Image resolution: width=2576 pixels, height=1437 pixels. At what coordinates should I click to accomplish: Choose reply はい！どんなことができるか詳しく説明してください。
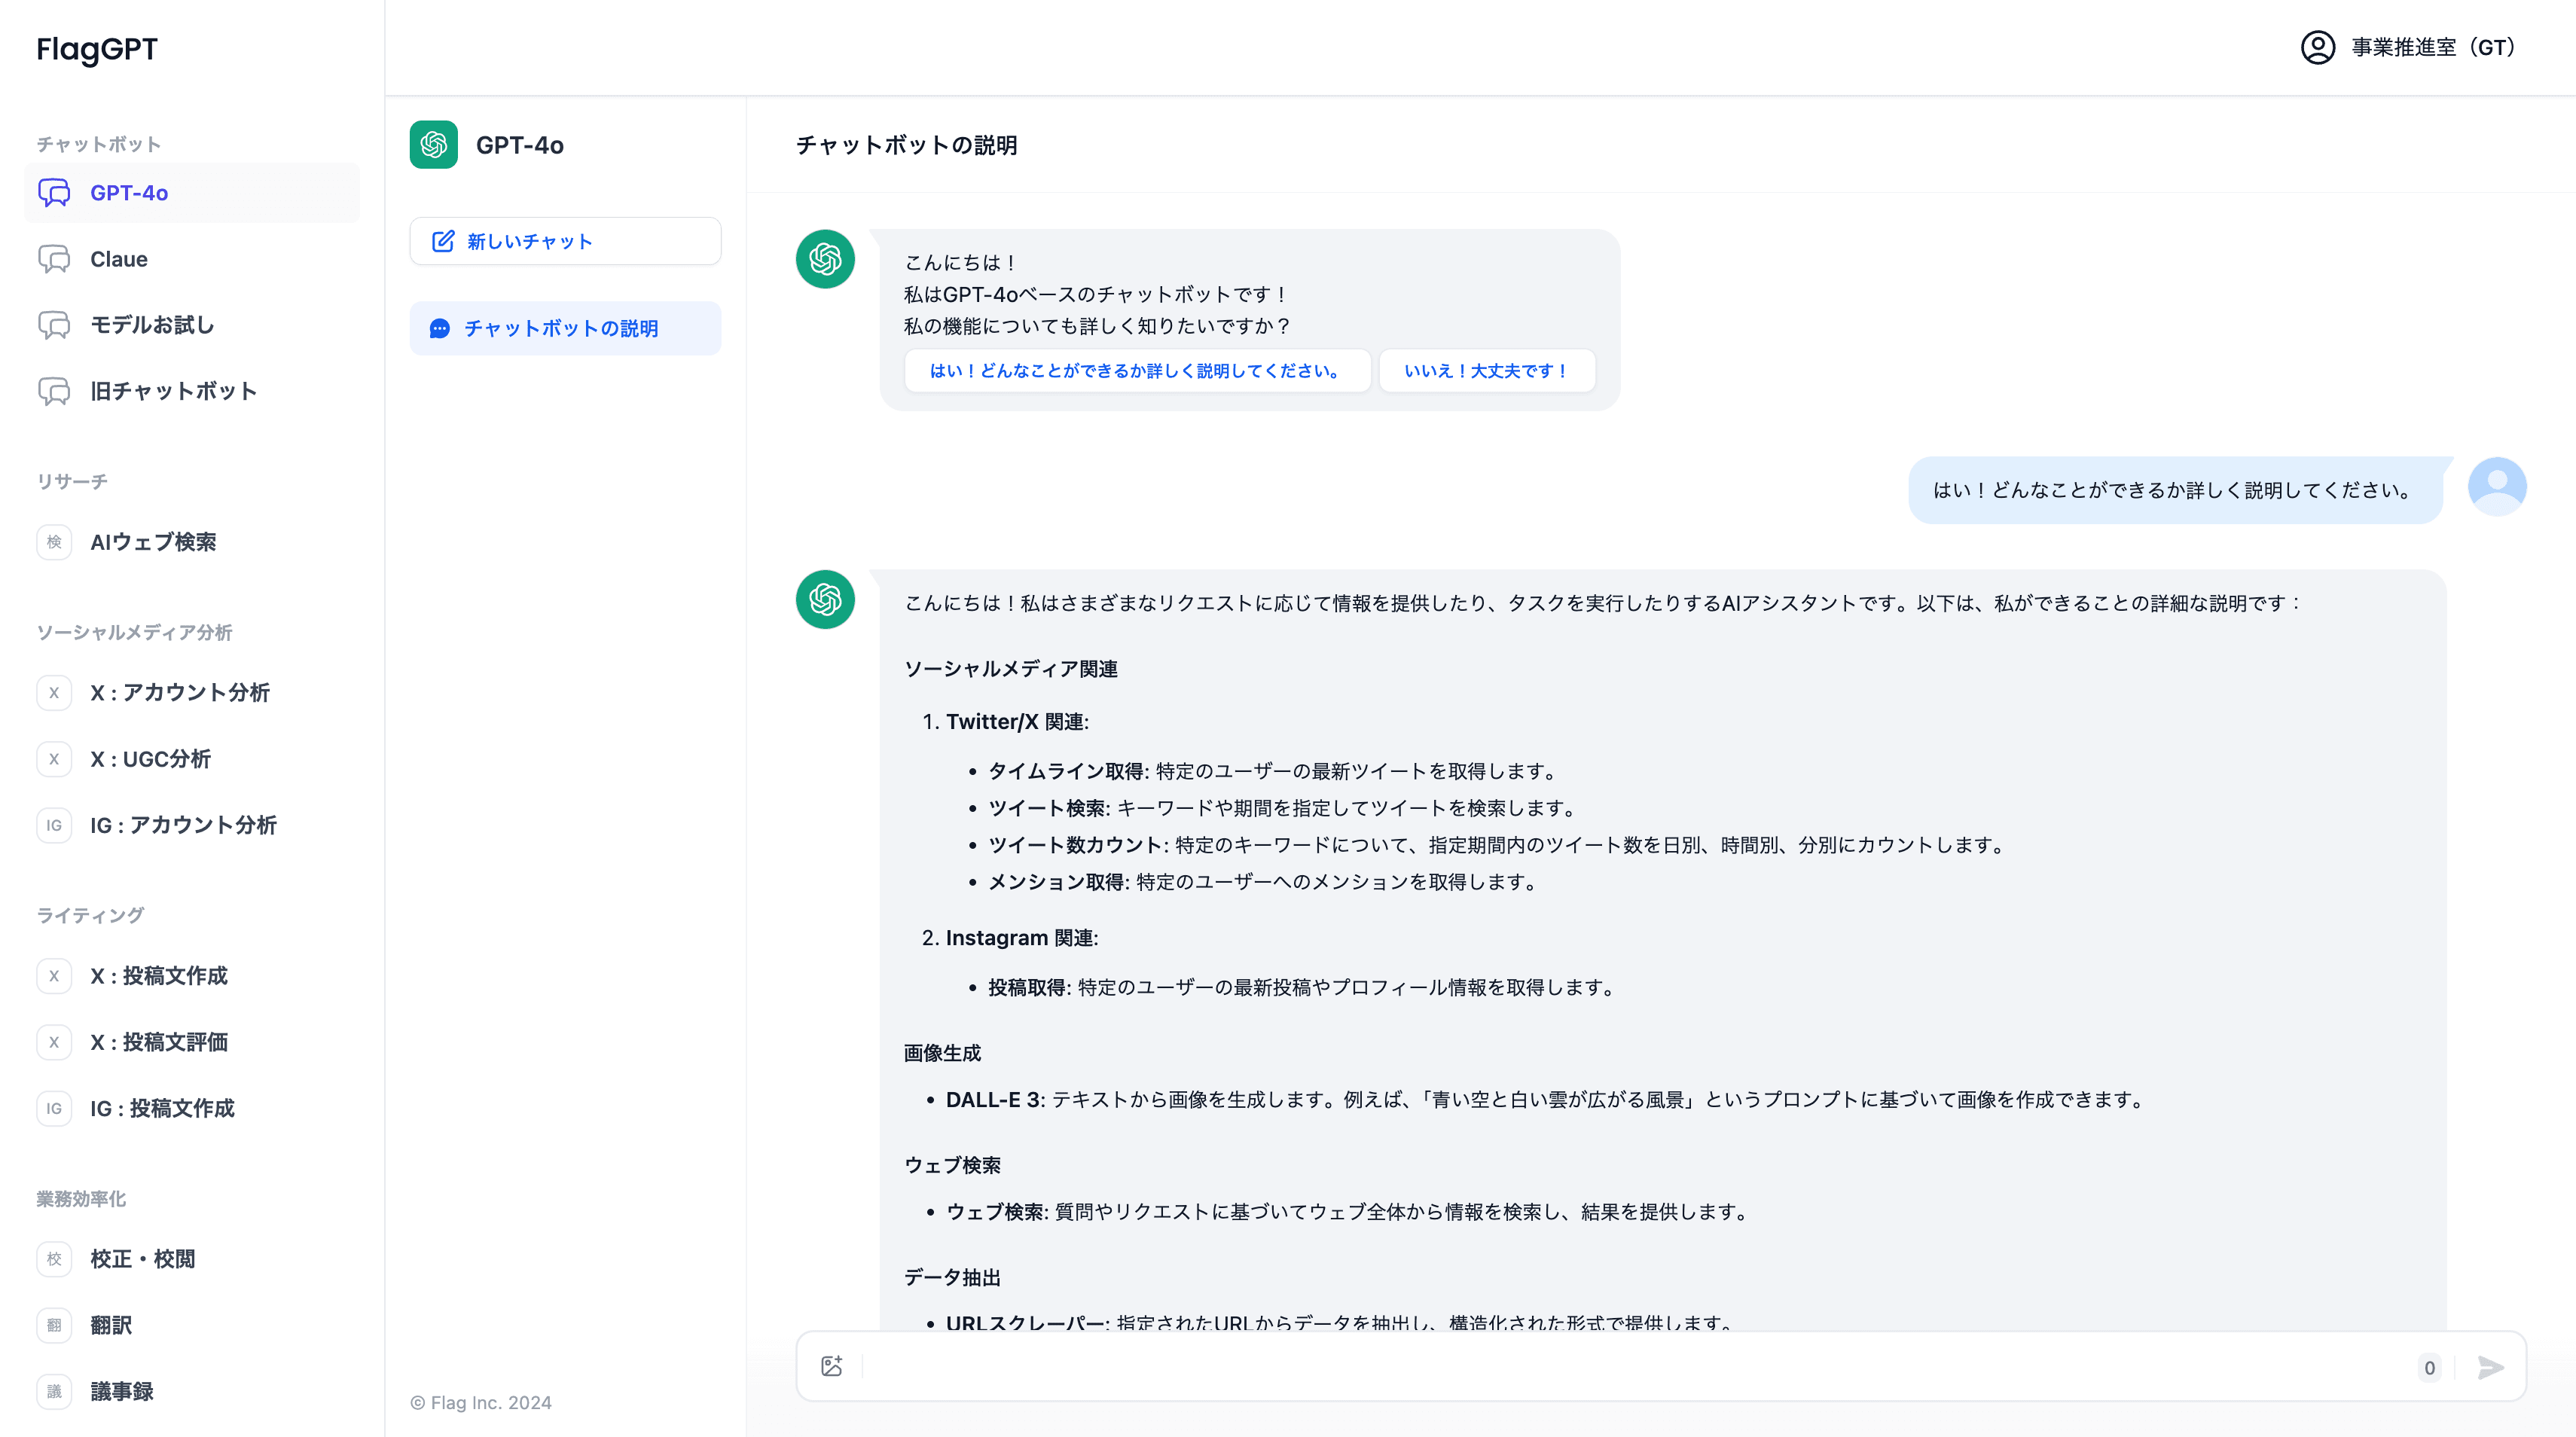click(1137, 370)
